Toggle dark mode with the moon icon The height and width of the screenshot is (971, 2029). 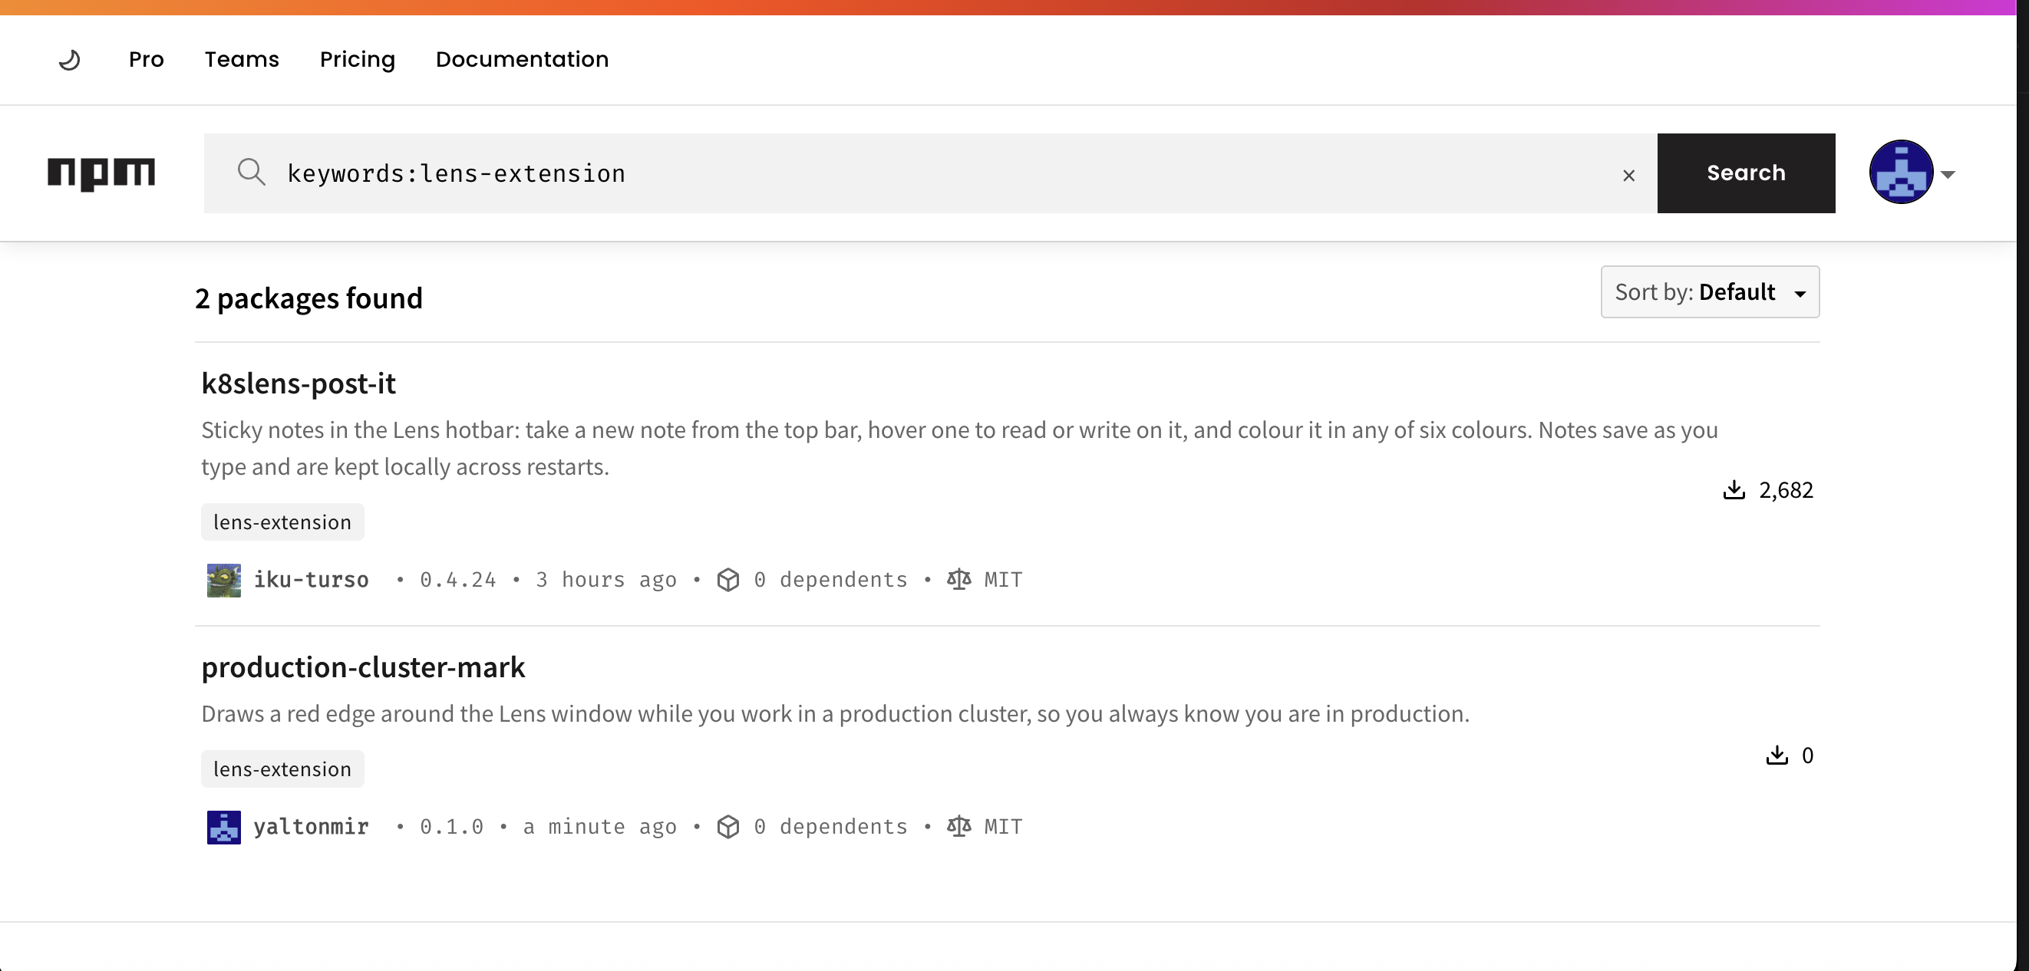pyautogui.click(x=69, y=60)
